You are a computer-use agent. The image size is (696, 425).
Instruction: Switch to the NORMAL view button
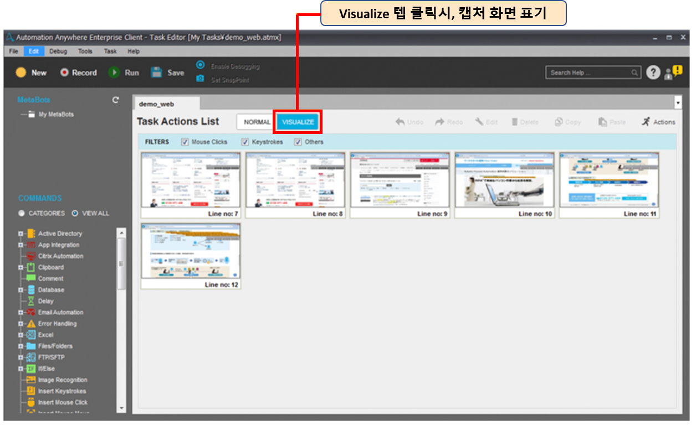[x=257, y=122]
